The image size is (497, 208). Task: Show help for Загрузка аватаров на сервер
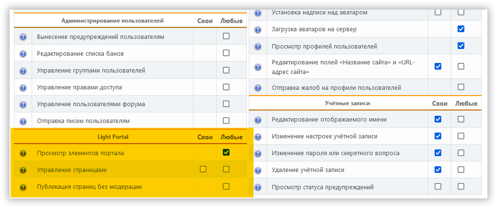258,30
